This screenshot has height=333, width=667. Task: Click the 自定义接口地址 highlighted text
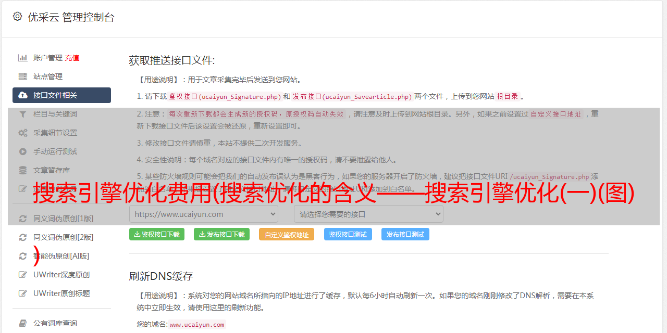point(555,114)
